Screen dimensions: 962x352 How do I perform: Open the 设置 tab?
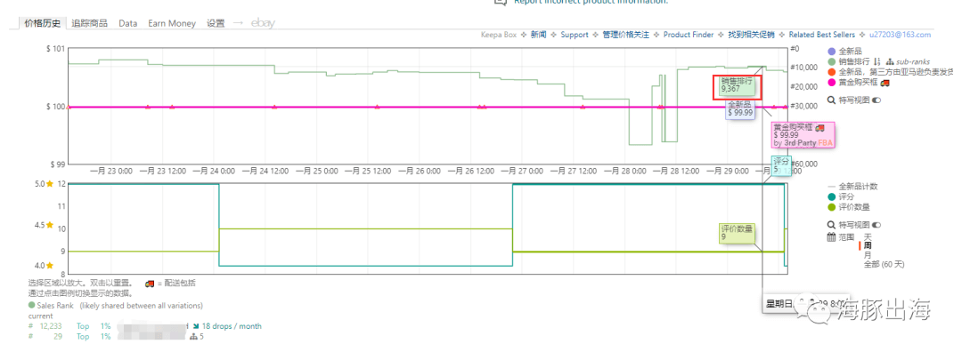tap(216, 23)
